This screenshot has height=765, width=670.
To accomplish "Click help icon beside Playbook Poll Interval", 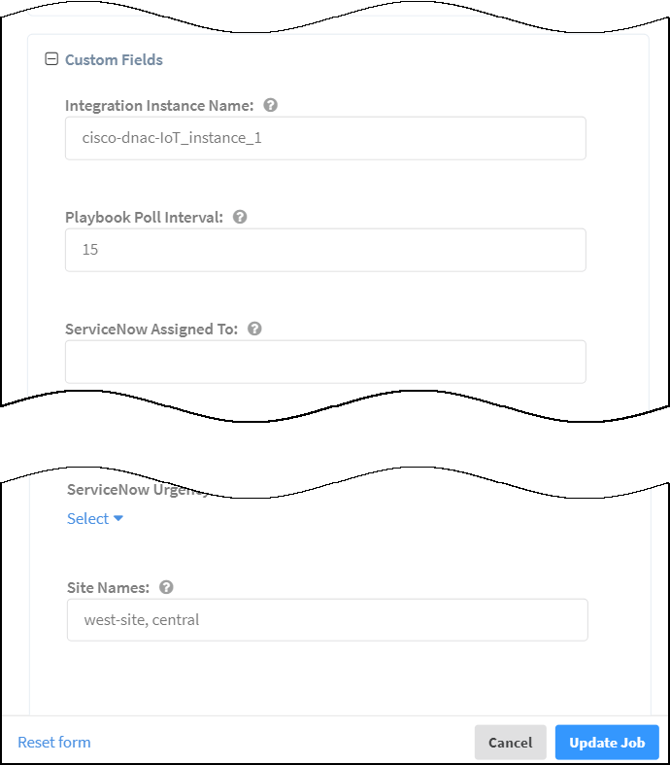I will click(x=240, y=217).
